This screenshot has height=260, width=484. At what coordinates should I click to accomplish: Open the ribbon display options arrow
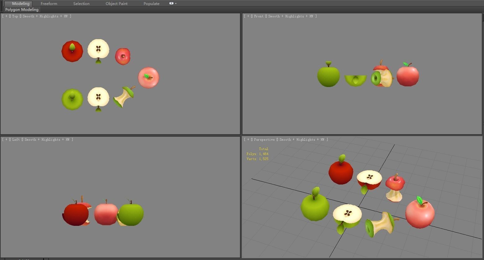coord(176,3)
